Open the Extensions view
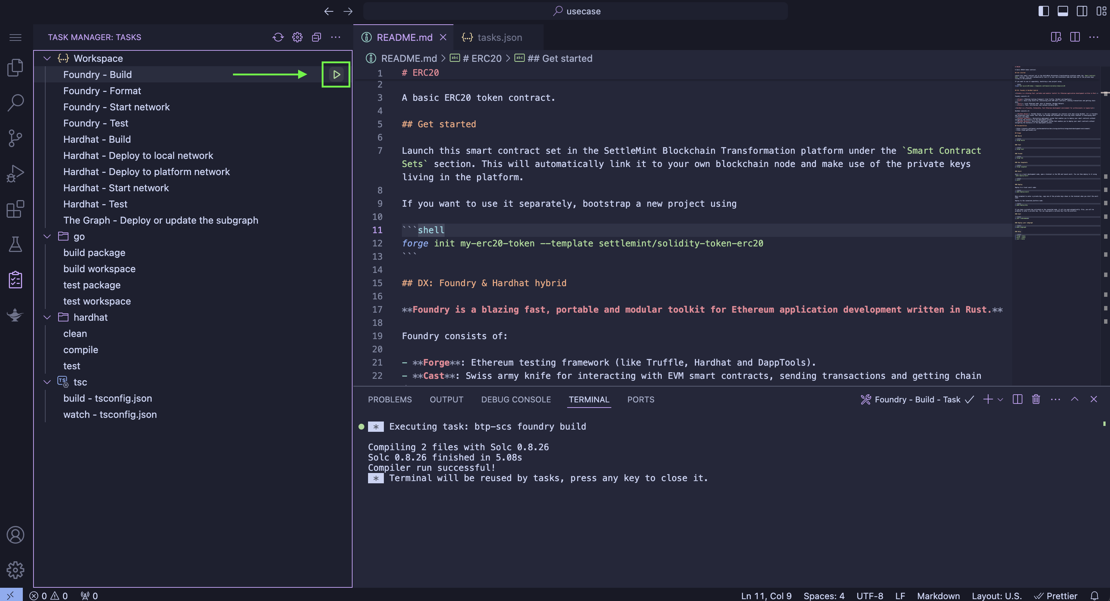Viewport: 1110px width, 601px height. click(15, 209)
